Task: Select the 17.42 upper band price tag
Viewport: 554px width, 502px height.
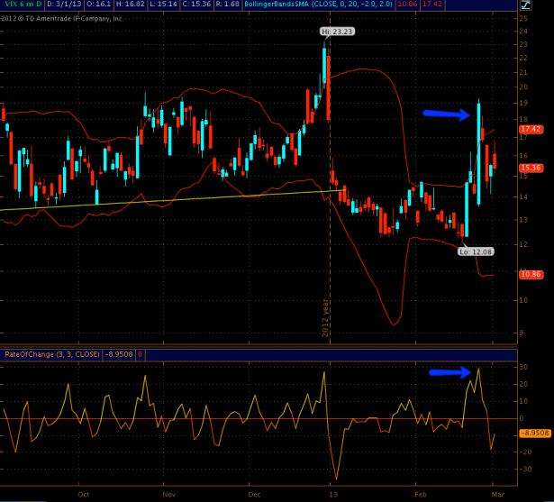Action: [x=531, y=129]
